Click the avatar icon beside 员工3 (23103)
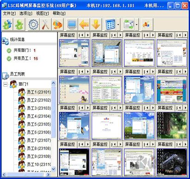 point(22,108)
